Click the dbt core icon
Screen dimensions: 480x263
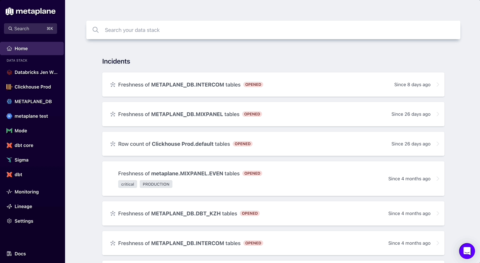(x=9, y=145)
